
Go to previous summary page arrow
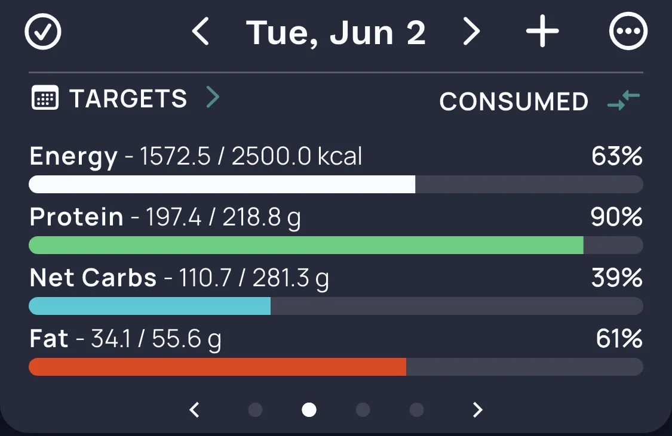click(195, 410)
